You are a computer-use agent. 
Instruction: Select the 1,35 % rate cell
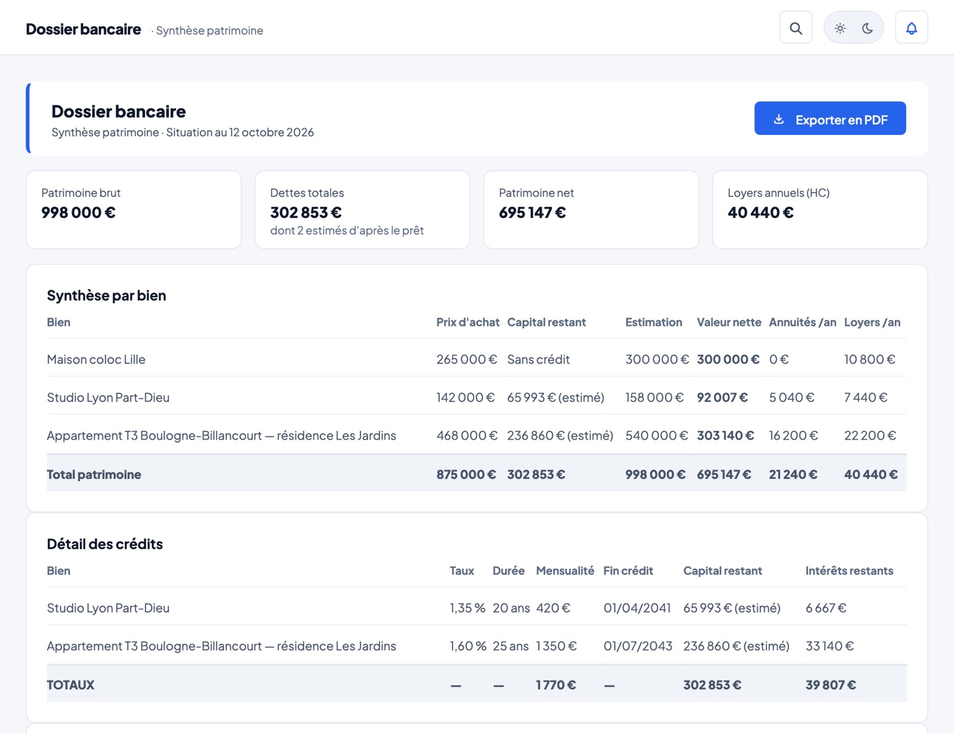[x=467, y=608]
